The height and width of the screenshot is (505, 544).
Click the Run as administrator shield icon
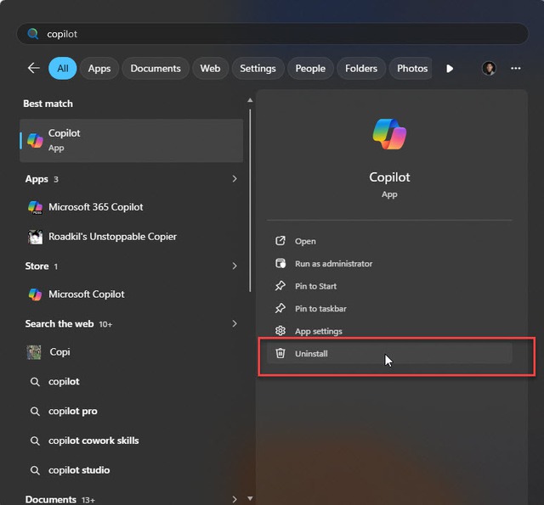pos(280,264)
